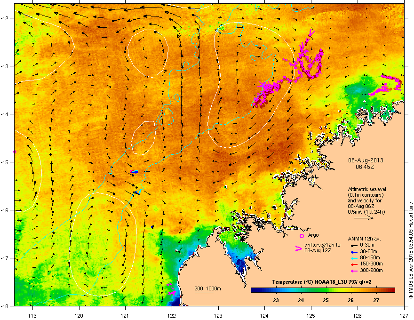Click the 'drifters@12h to' legend label

click(x=322, y=245)
